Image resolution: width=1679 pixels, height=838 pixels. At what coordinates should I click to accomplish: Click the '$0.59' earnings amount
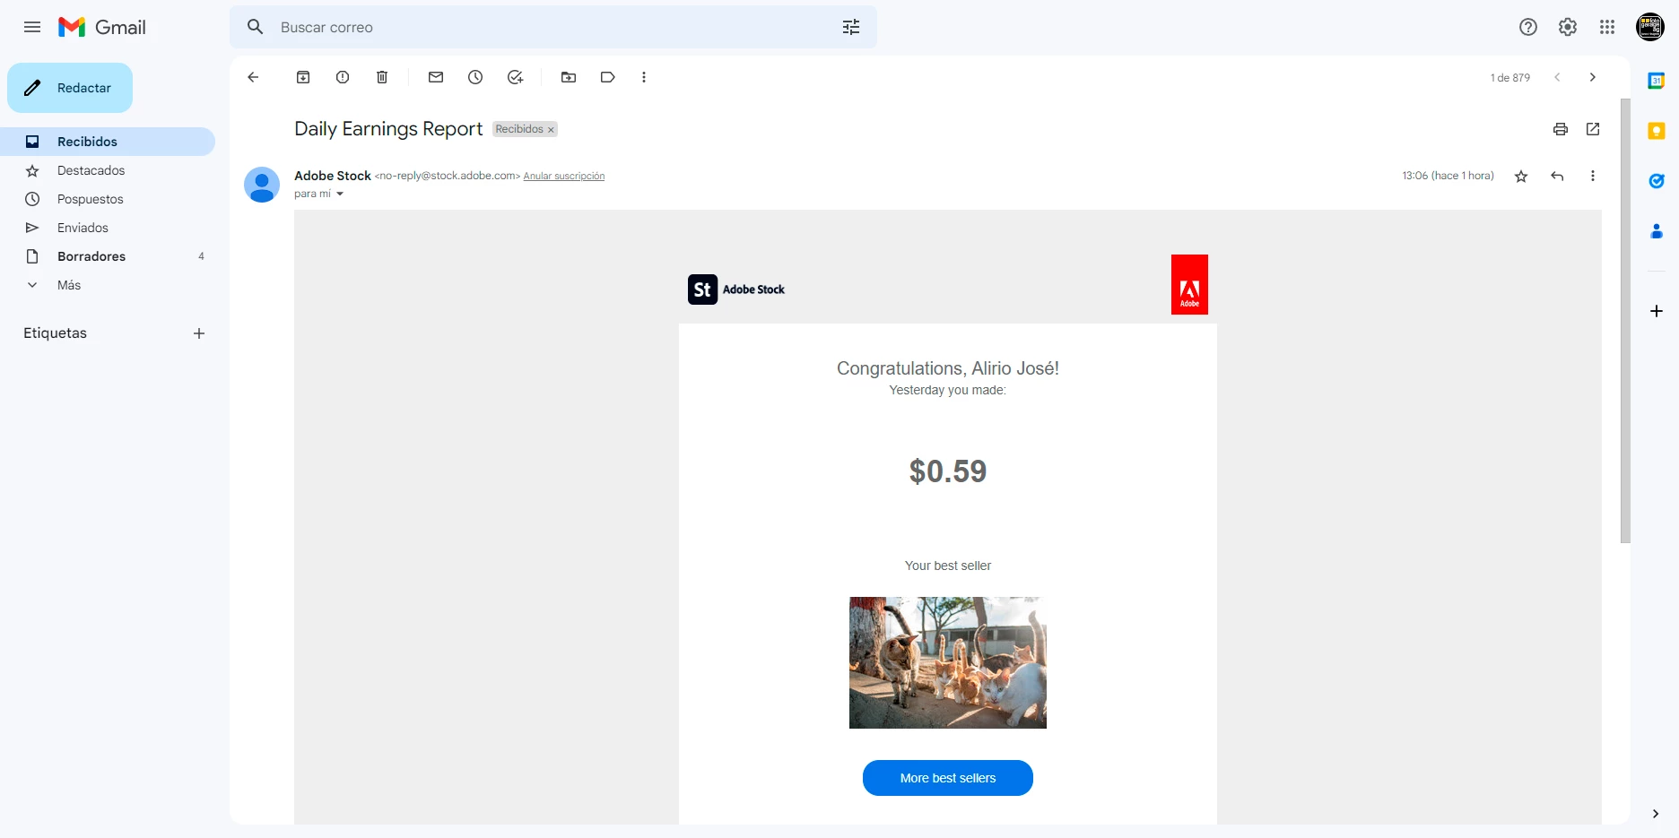[x=948, y=471]
